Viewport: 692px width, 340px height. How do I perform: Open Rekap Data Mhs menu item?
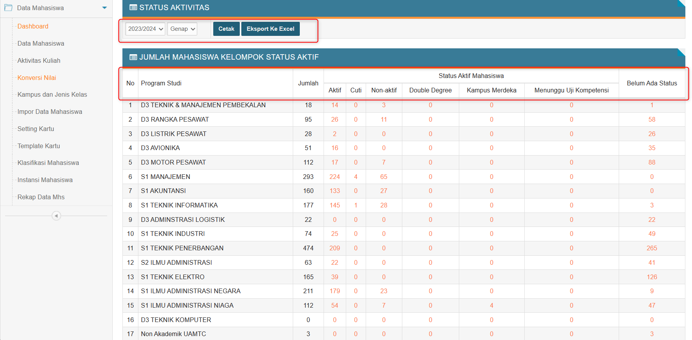point(41,197)
